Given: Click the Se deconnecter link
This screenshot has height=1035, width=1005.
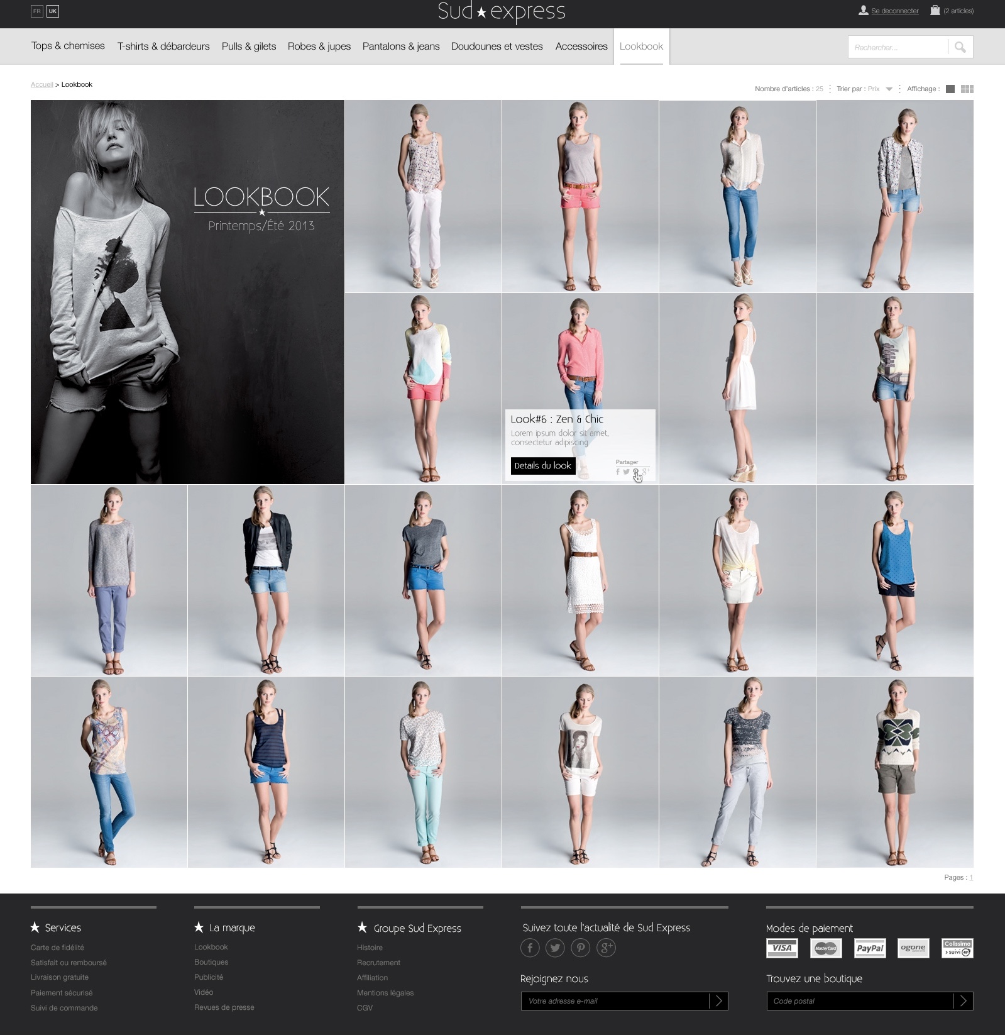Looking at the screenshot, I should coord(894,11).
